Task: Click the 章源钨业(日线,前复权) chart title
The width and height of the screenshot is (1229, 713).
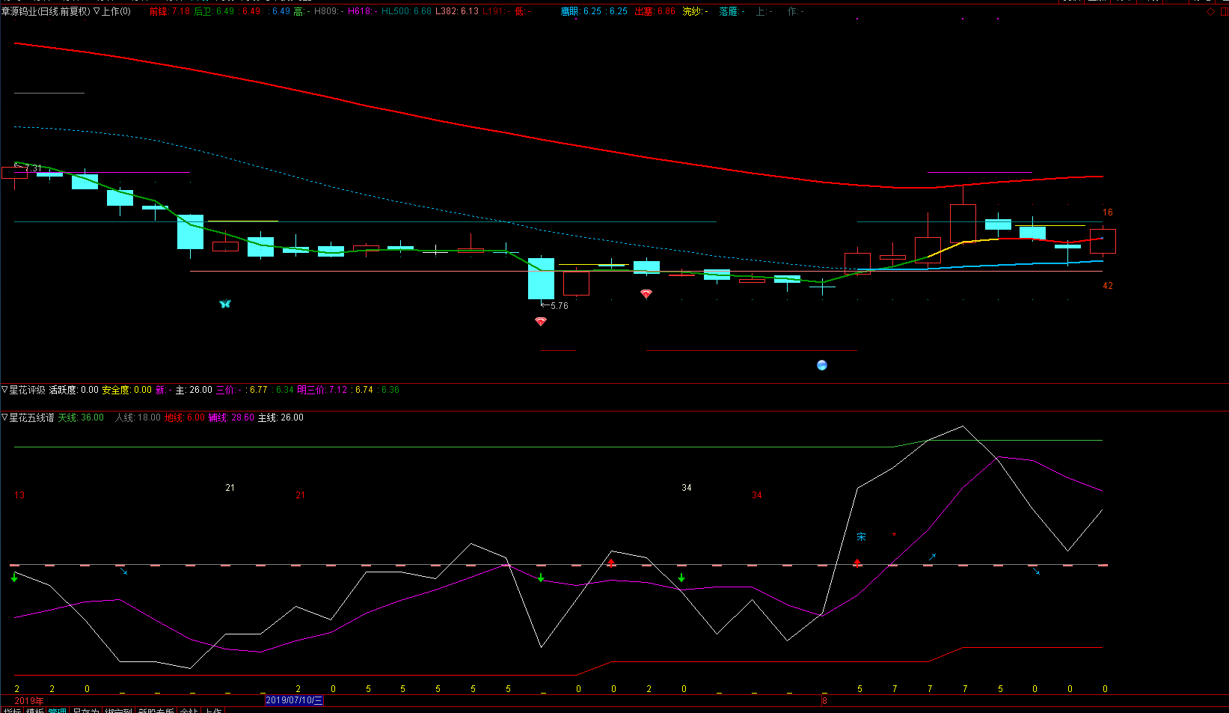Action: pos(46,11)
